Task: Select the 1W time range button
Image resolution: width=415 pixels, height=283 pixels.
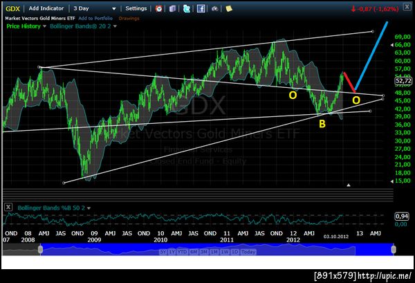Action: click(225, 252)
